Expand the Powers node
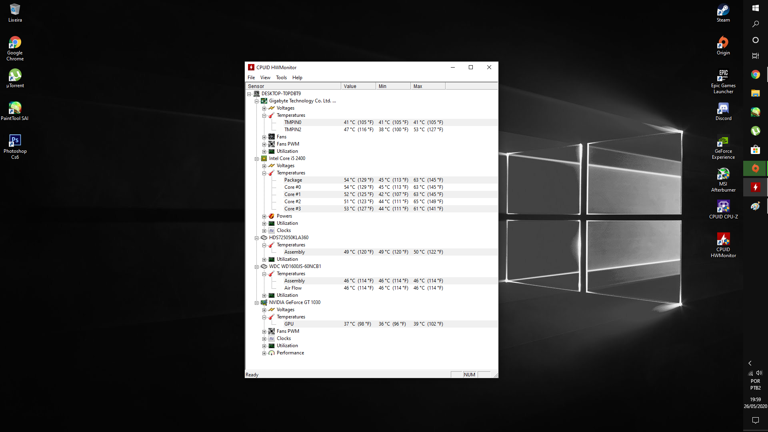Viewport: 768px width, 432px height. click(x=264, y=216)
